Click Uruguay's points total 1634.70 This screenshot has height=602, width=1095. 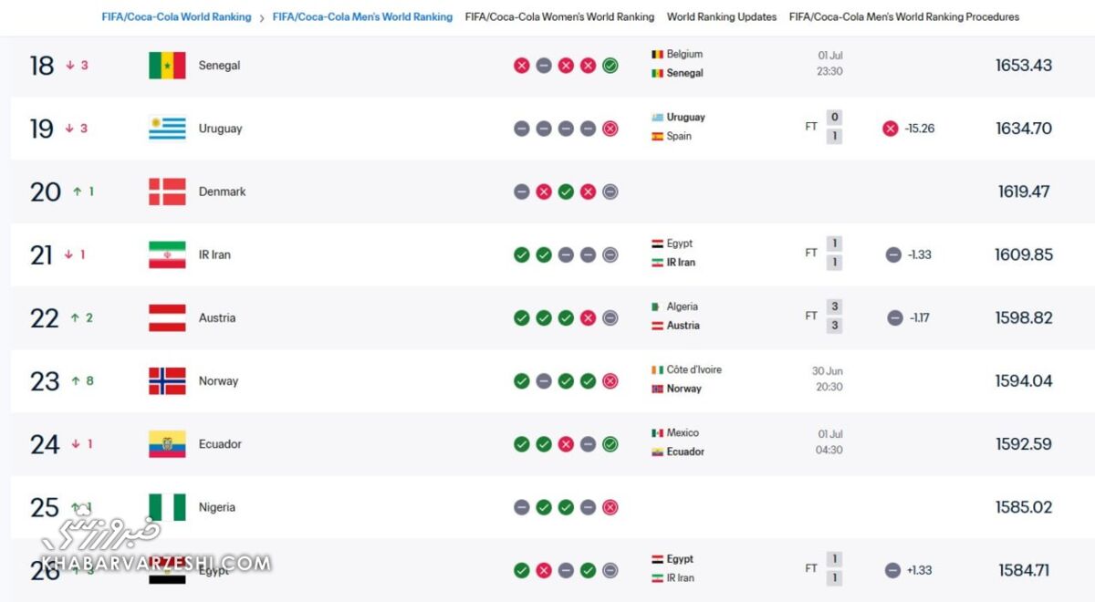click(x=1024, y=129)
